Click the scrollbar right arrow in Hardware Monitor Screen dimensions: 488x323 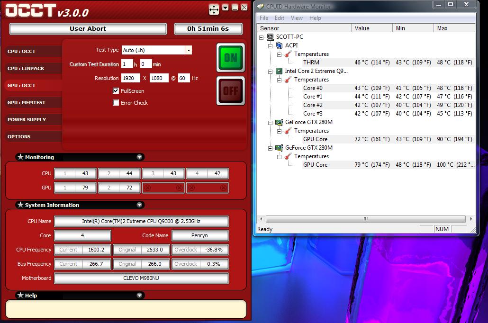tap(471, 219)
